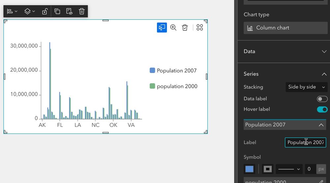
Task: Toggle Data label switch on
Action: point(322,99)
